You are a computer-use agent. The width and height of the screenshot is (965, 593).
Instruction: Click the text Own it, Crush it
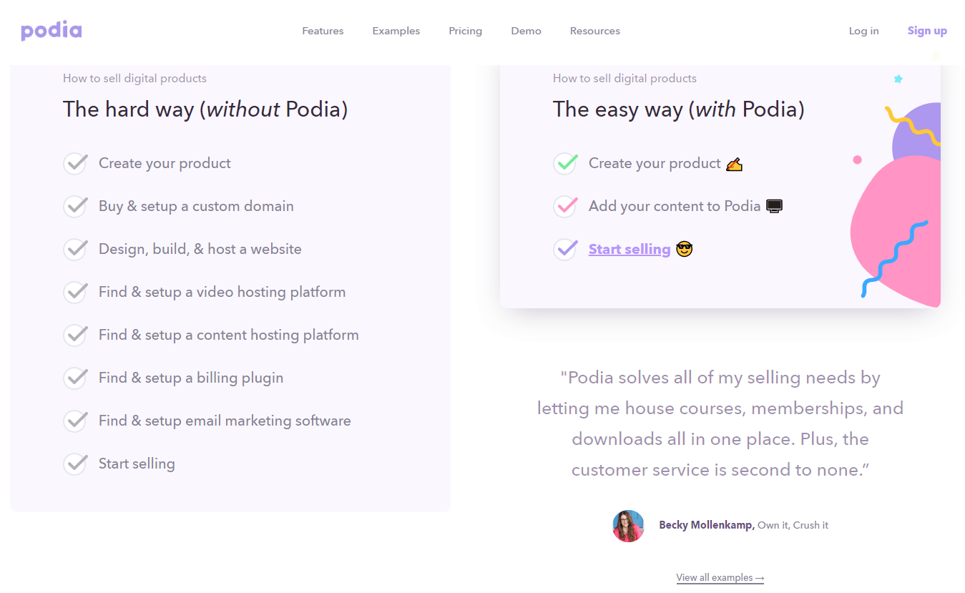point(793,525)
